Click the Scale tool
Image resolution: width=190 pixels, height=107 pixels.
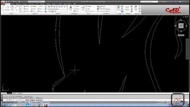(x=33, y=11)
